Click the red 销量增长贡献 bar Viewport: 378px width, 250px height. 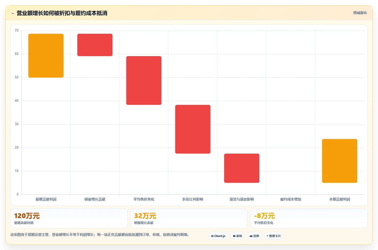click(95, 45)
